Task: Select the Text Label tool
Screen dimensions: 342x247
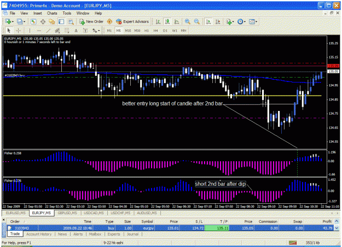Action: 85,31
